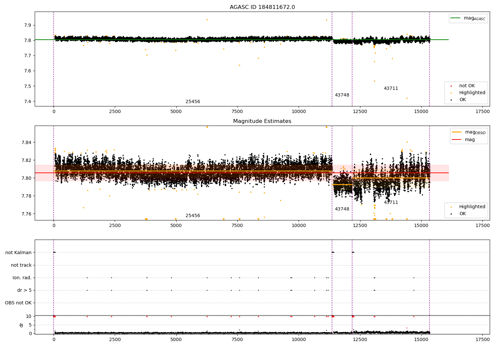Image resolution: width=496 pixels, height=347 pixels.
Task: Click 5000 x-tick under Magnitude Estimates plot
Action: tap(176, 226)
